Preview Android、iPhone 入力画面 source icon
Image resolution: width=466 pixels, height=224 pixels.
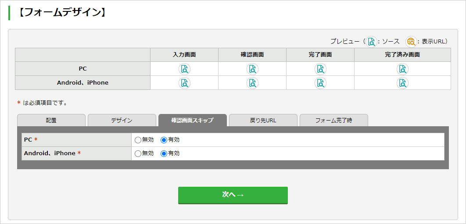[184, 83]
